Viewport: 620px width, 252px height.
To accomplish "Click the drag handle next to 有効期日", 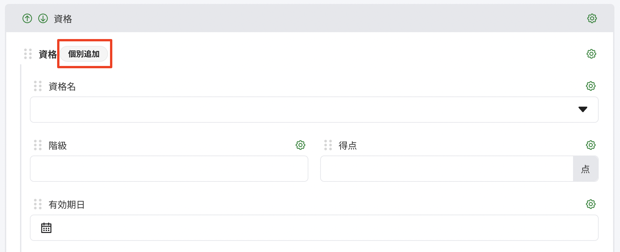I will [38, 204].
